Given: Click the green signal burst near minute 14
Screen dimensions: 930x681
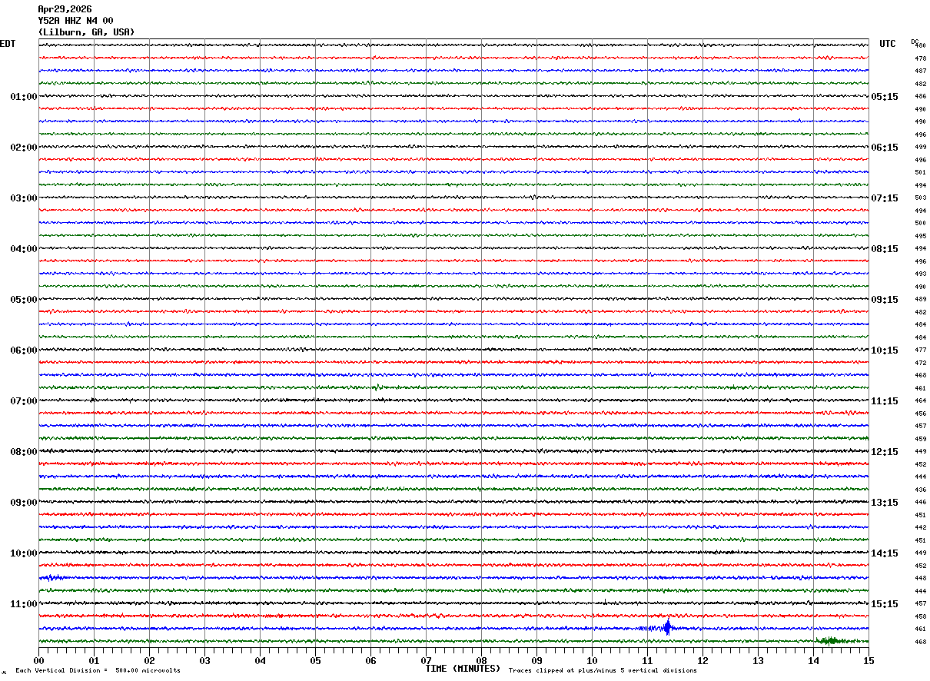Looking at the screenshot, I should coord(828,640).
